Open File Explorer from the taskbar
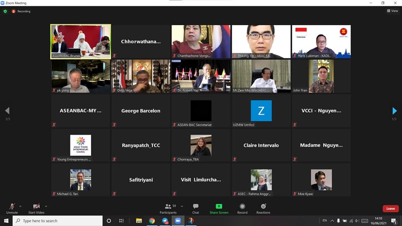 [139, 221]
